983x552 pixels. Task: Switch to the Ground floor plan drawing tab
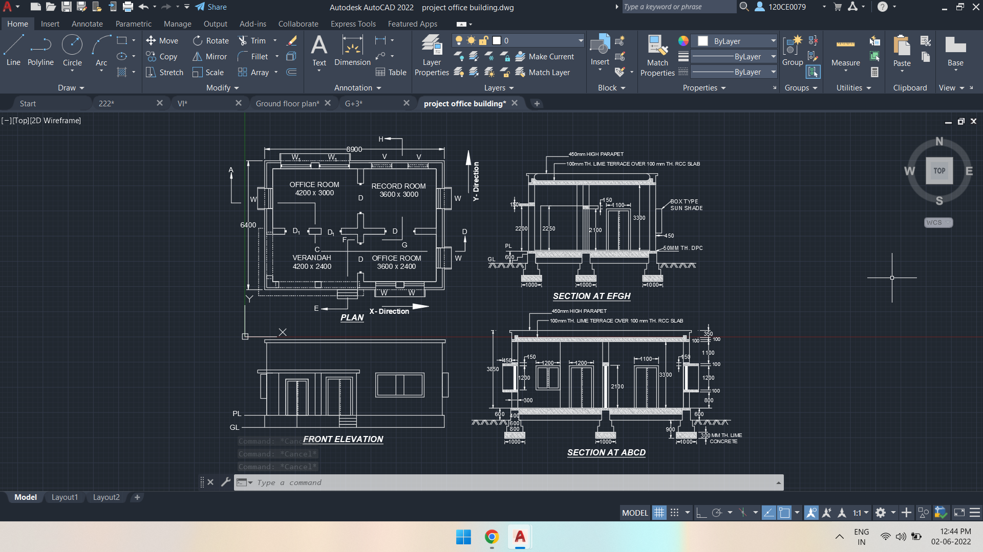pyautogui.click(x=288, y=103)
